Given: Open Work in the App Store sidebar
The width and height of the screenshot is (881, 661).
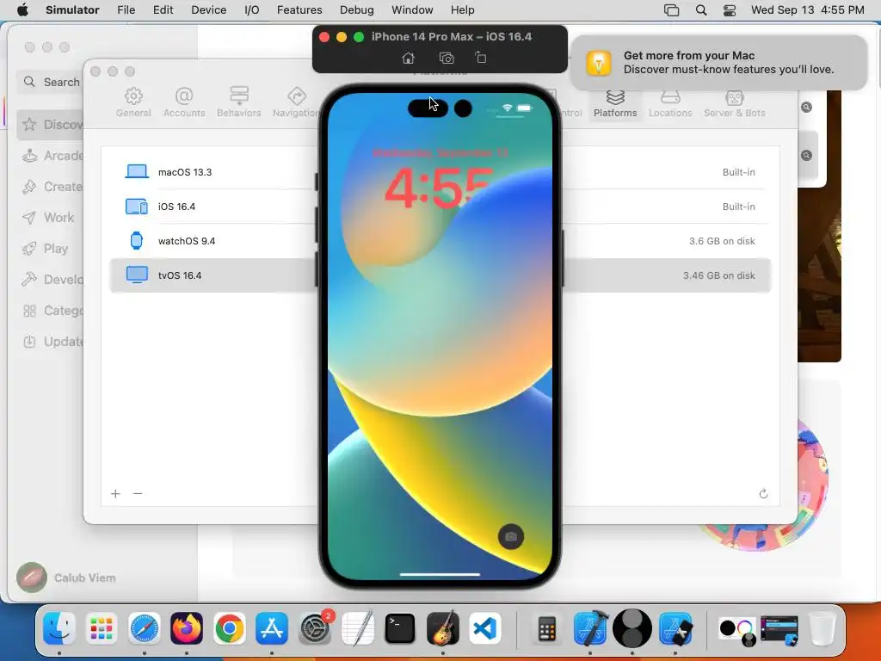Looking at the screenshot, I should pos(52,218).
